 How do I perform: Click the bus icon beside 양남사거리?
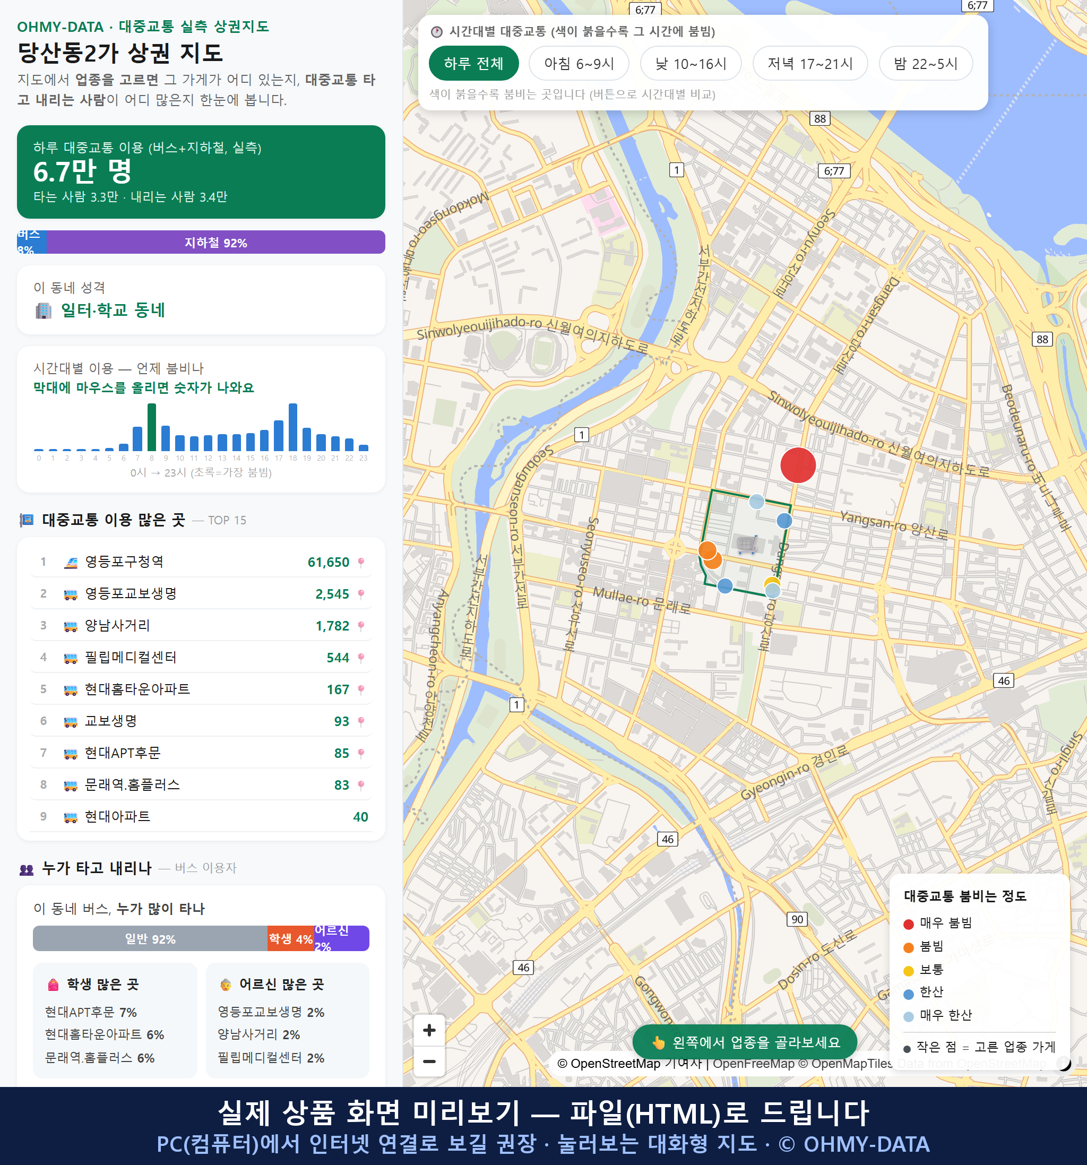70,626
